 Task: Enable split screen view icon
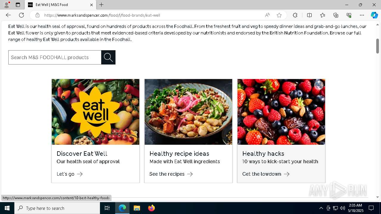click(x=309, y=15)
